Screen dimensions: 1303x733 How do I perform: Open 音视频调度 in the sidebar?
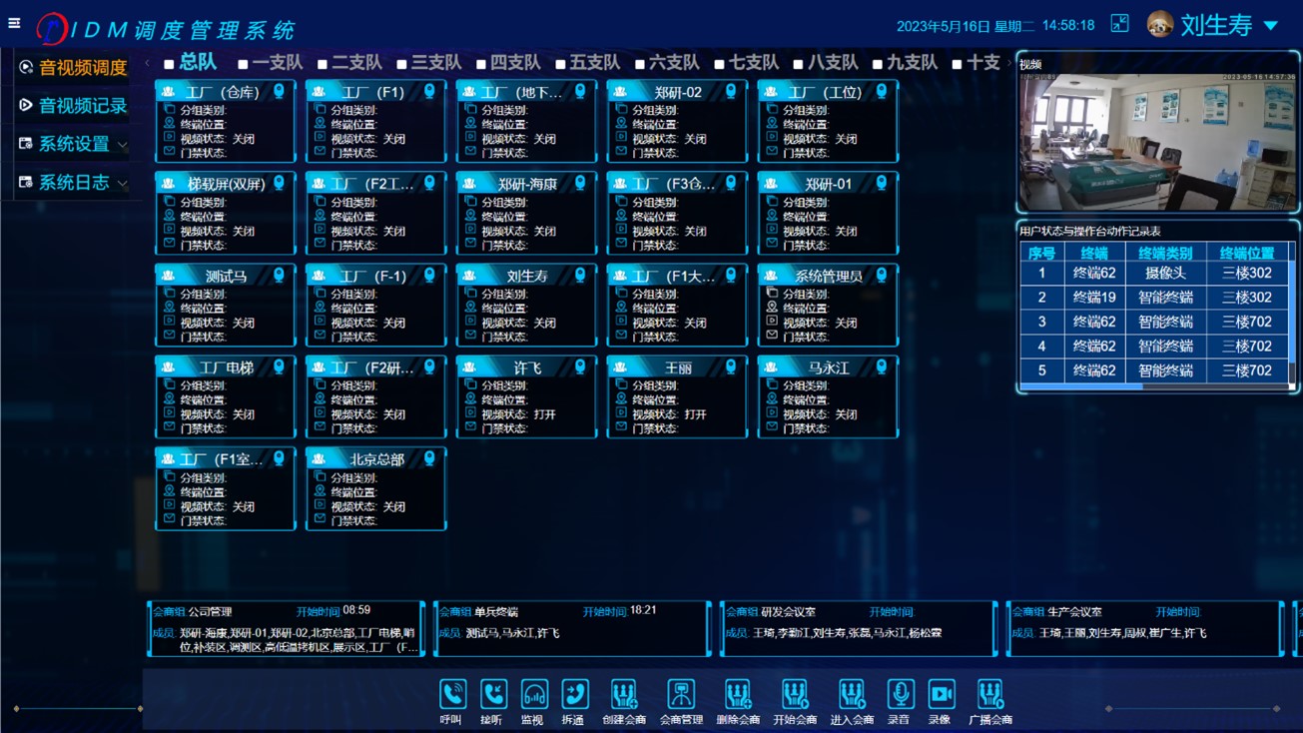[x=82, y=68]
